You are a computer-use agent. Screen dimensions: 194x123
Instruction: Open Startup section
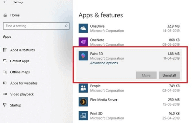coord(16,105)
